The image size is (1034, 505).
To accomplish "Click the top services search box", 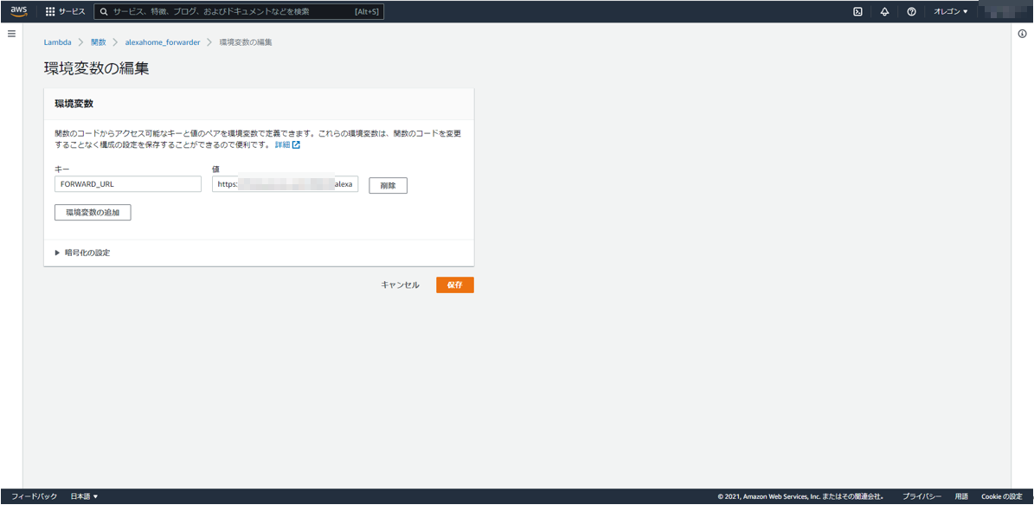I will pyautogui.click(x=239, y=12).
